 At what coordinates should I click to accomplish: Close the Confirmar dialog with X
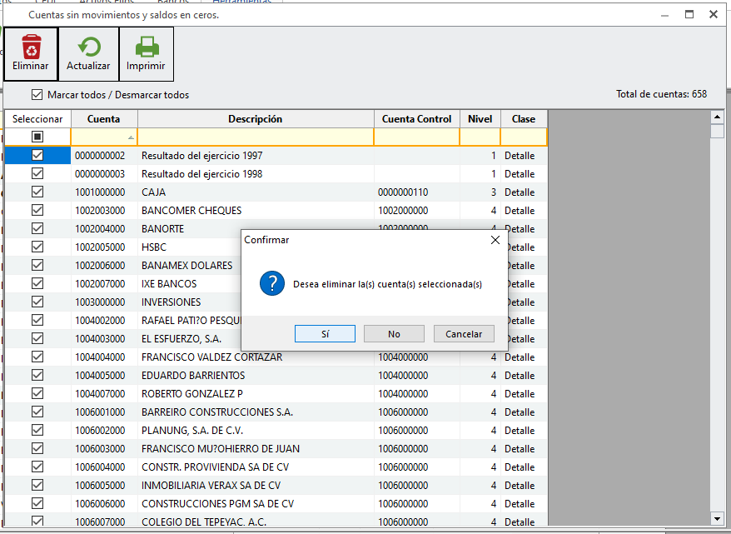pos(495,240)
